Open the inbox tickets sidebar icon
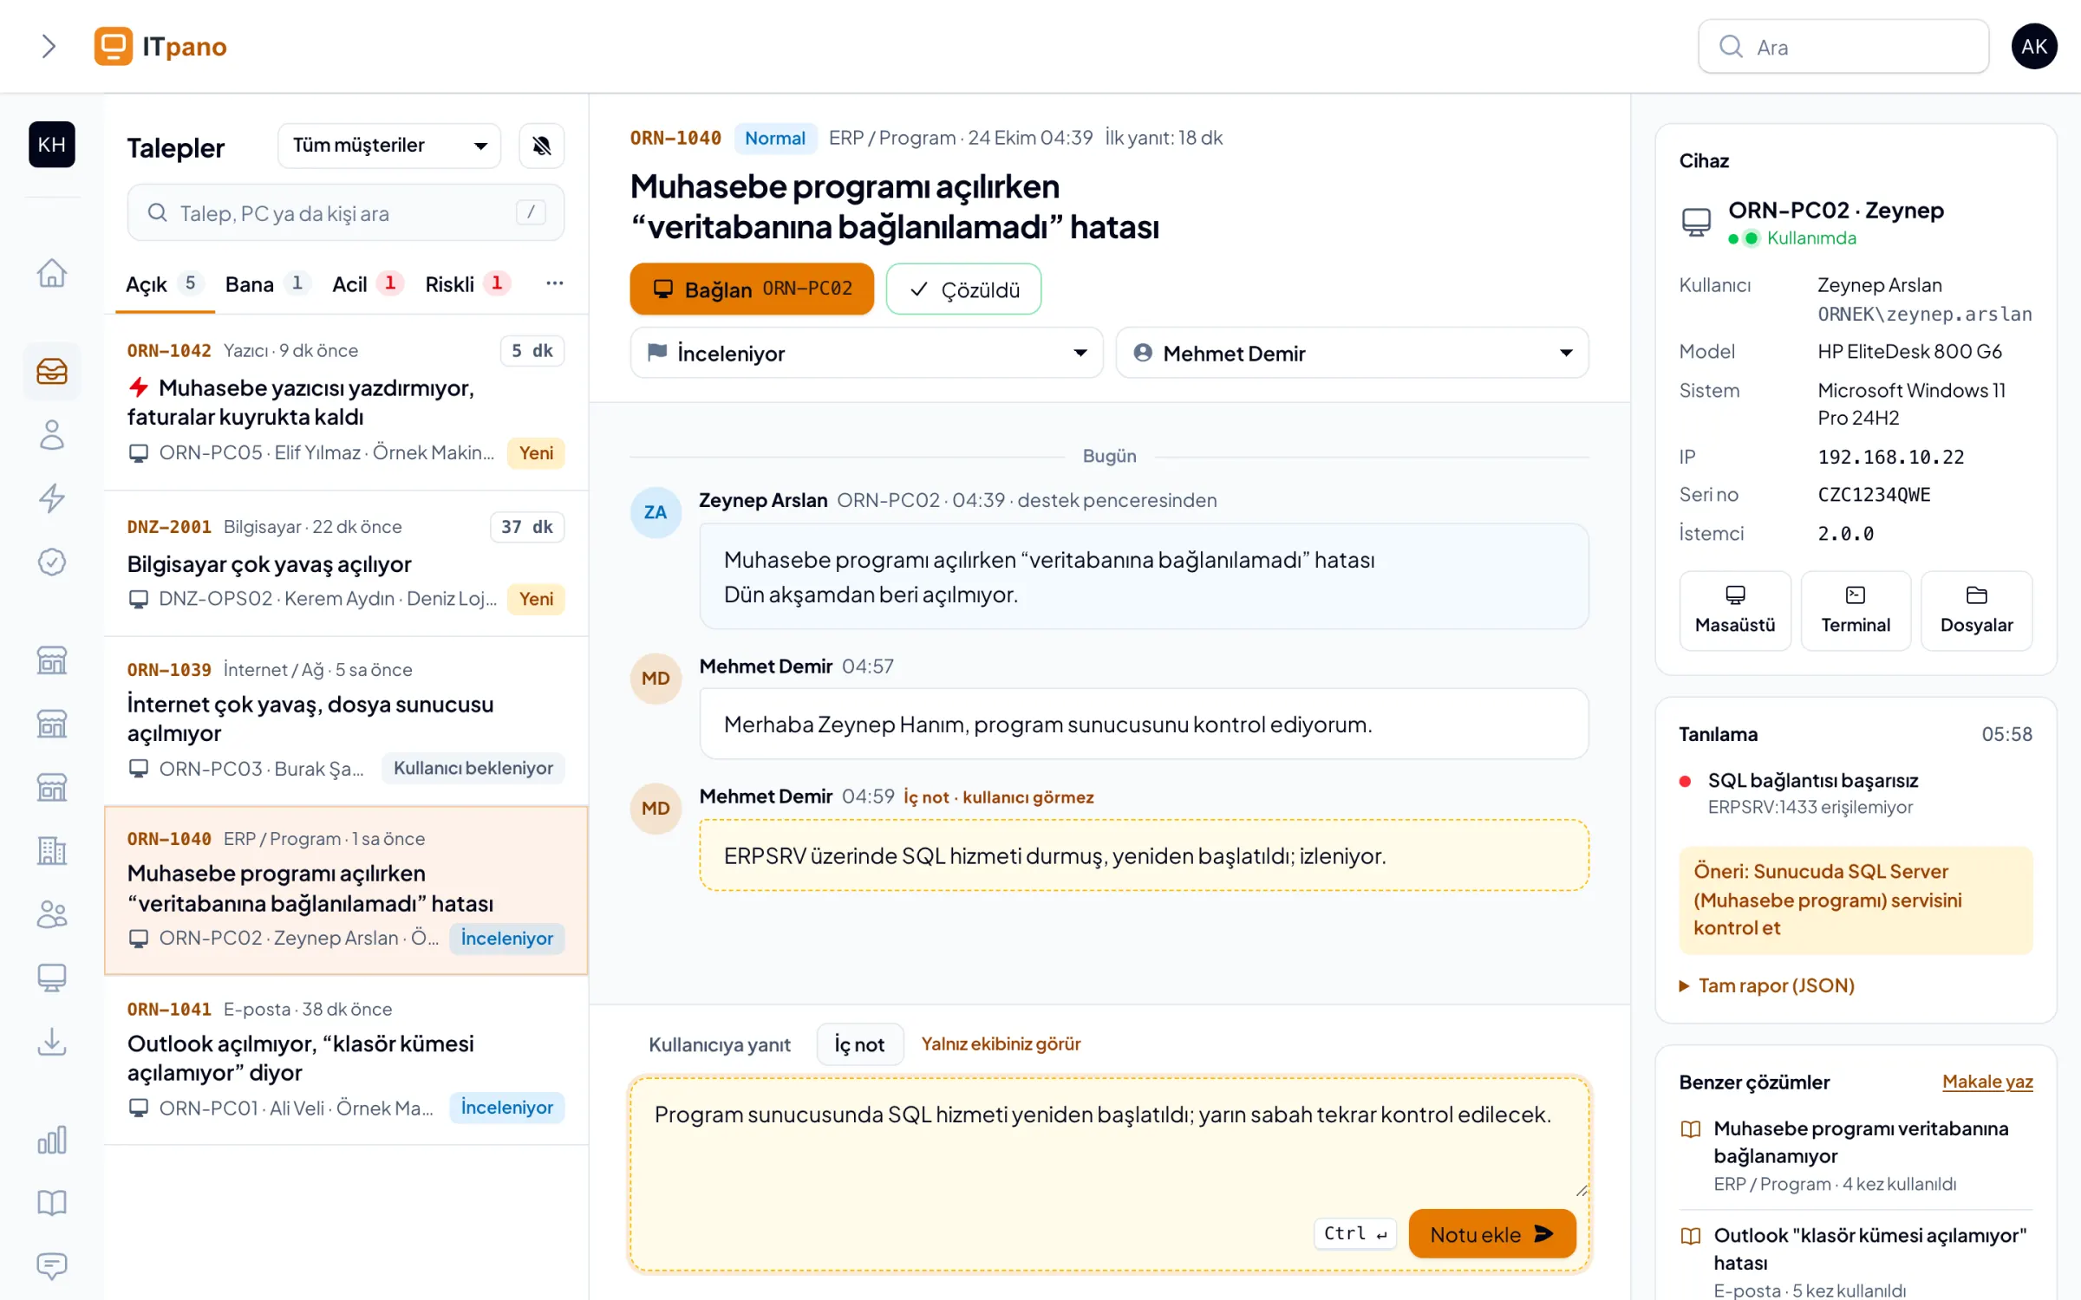Viewport: 2081px width, 1300px height. point(51,372)
